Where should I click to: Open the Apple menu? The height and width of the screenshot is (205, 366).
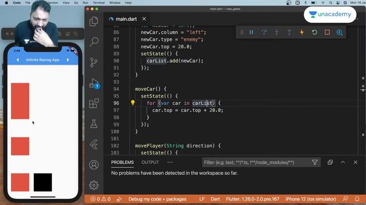[6, 3]
